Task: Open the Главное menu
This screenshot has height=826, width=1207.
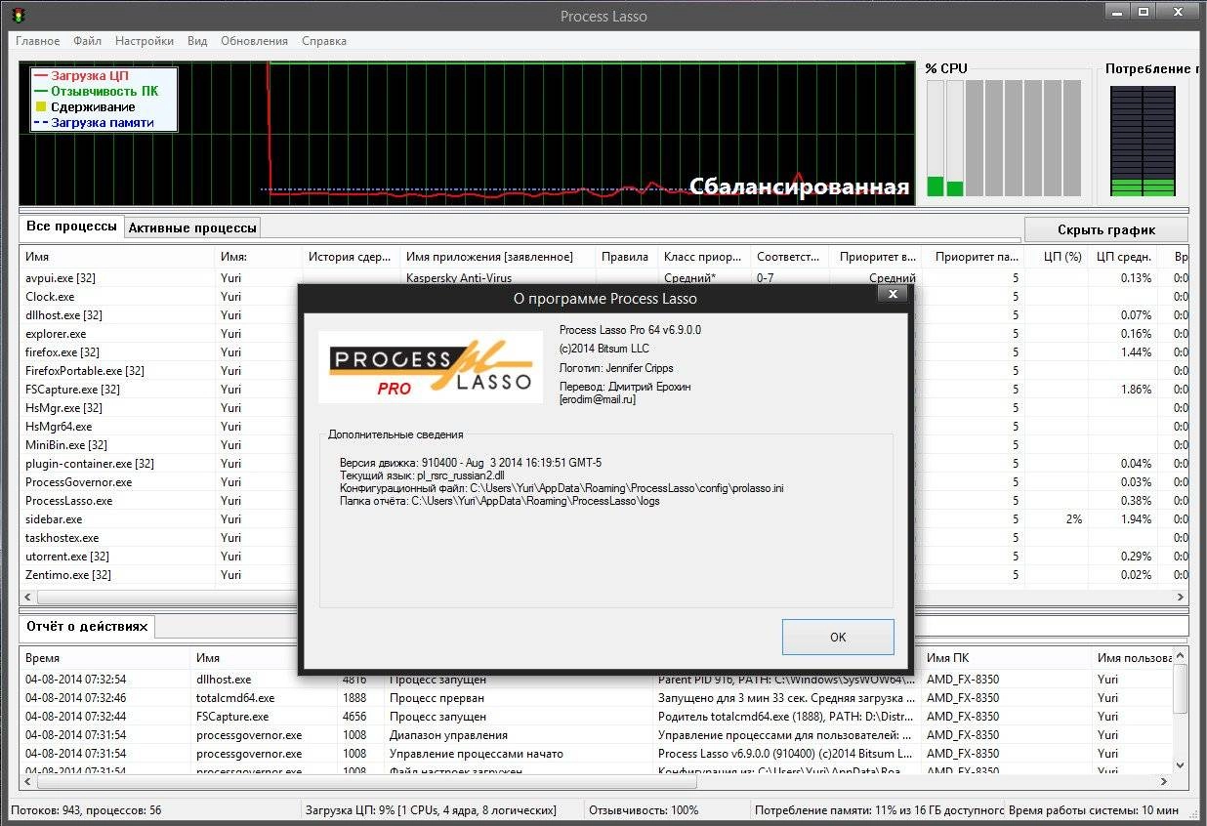Action: coord(37,41)
